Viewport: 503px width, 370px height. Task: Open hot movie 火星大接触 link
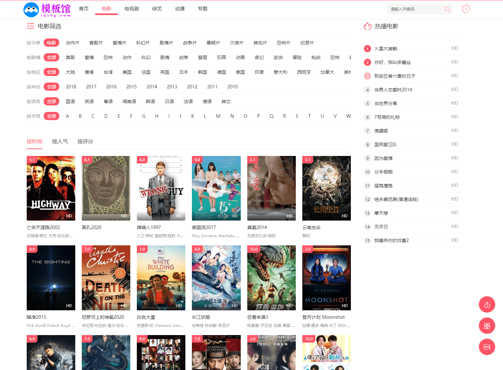point(385,49)
